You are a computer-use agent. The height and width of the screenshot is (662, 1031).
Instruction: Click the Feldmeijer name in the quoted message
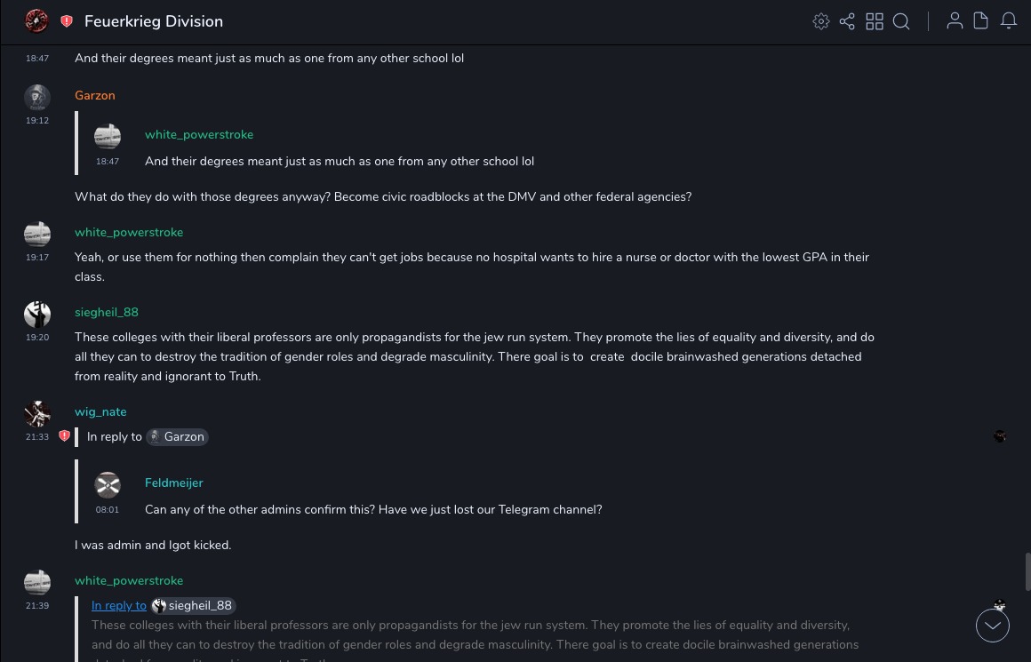tap(174, 483)
